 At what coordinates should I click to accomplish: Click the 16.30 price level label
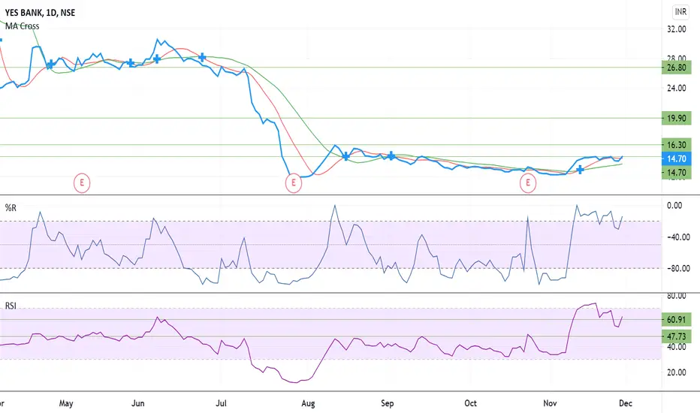pos(676,145)
